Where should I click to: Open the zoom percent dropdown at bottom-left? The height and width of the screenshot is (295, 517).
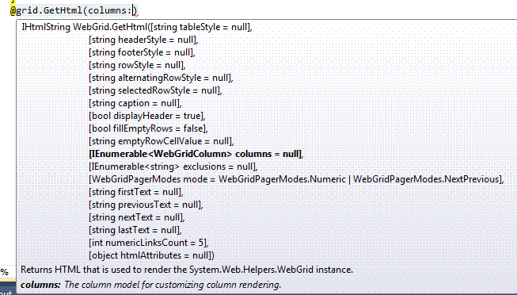(x=5, y=272)
